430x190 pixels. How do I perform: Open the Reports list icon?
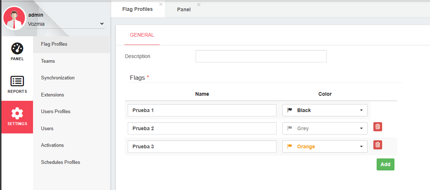tap(17, 81)
